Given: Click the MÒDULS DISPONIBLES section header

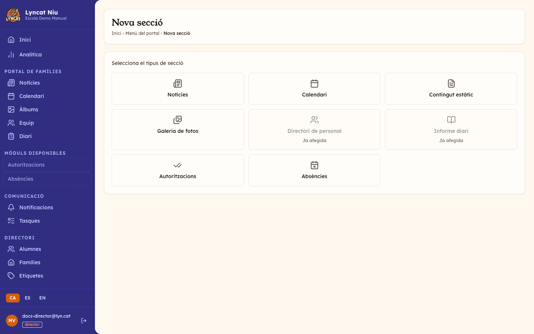Looking at the screenshot, I should (35, 153).
